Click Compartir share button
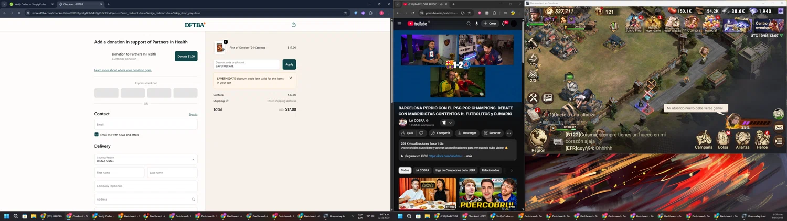 441,133
